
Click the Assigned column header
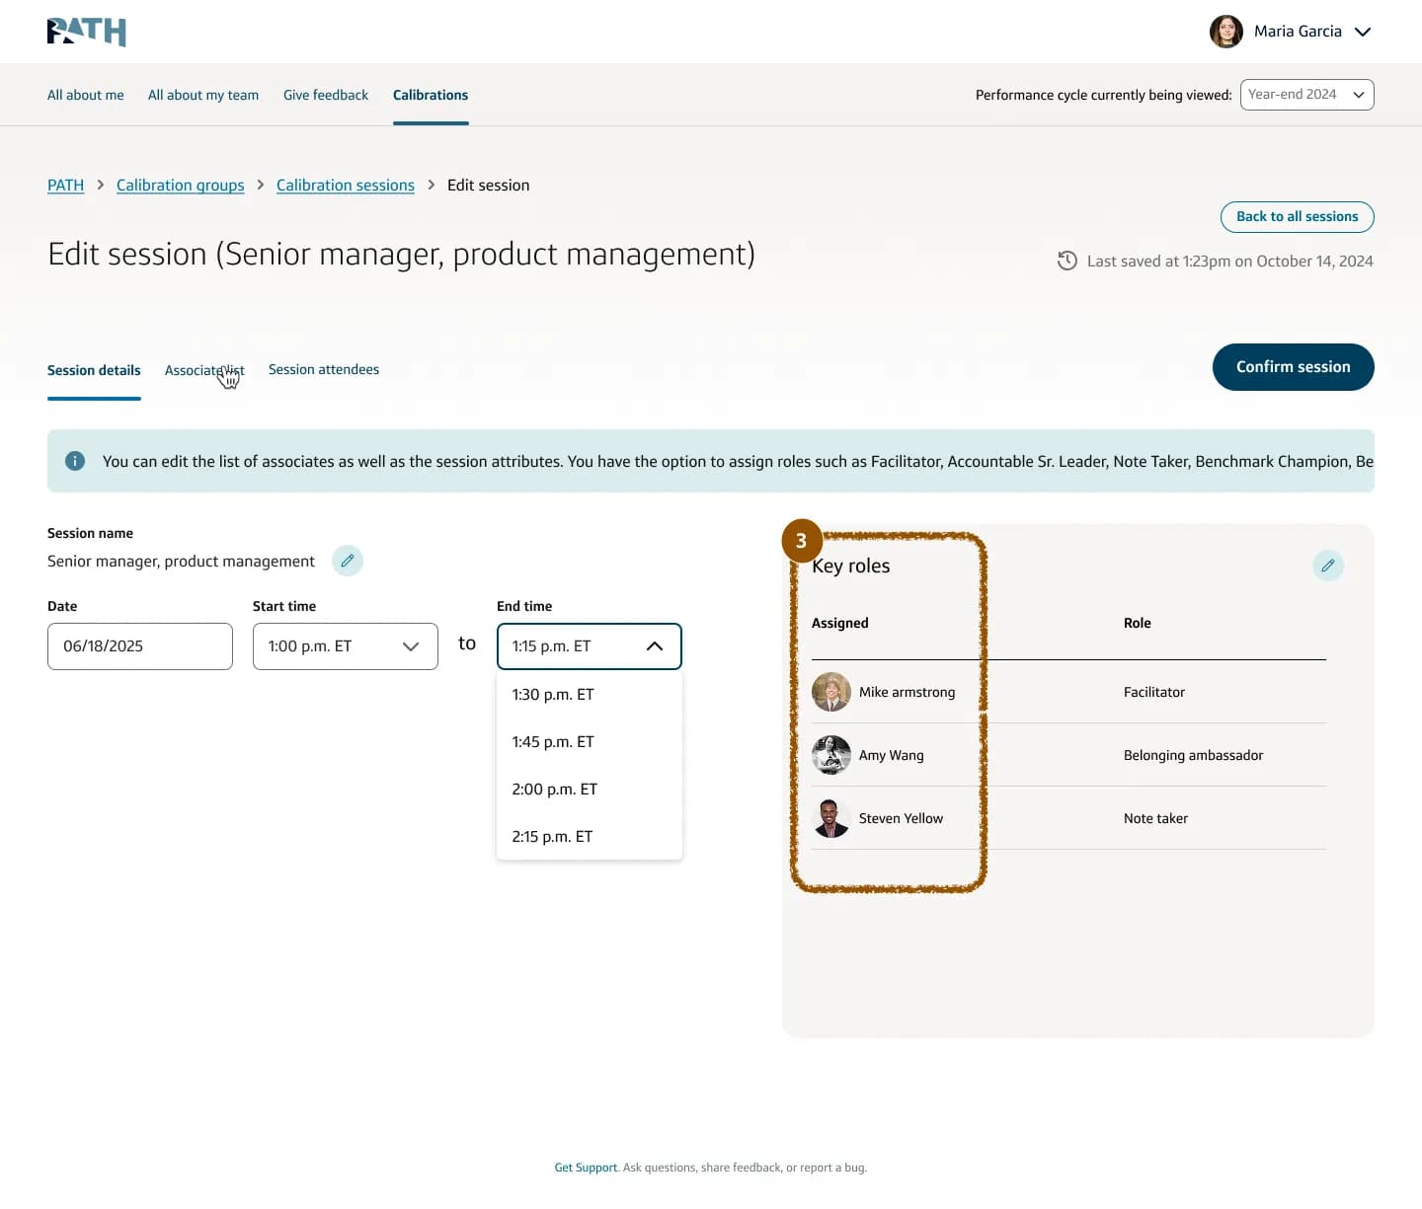[x=840, y=624]
